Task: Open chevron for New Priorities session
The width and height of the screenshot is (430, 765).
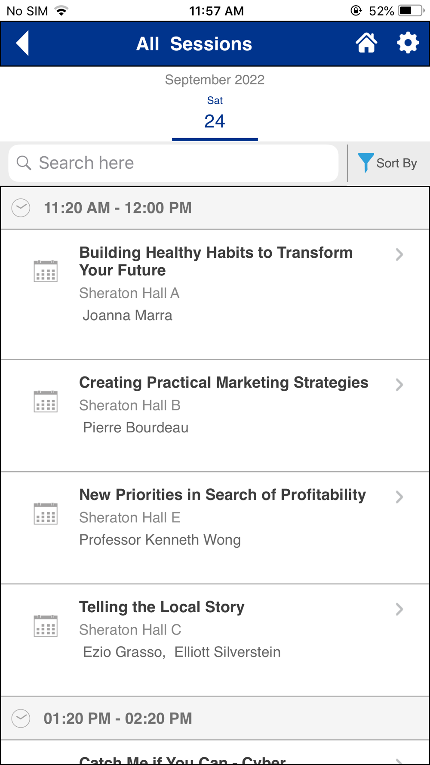Action: (399, 497)
